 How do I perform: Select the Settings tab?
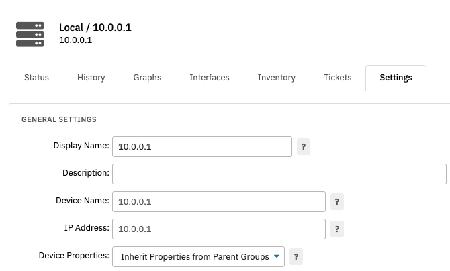coord(396,78)
